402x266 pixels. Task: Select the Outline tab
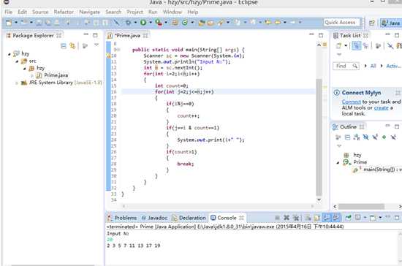point(348,127)
